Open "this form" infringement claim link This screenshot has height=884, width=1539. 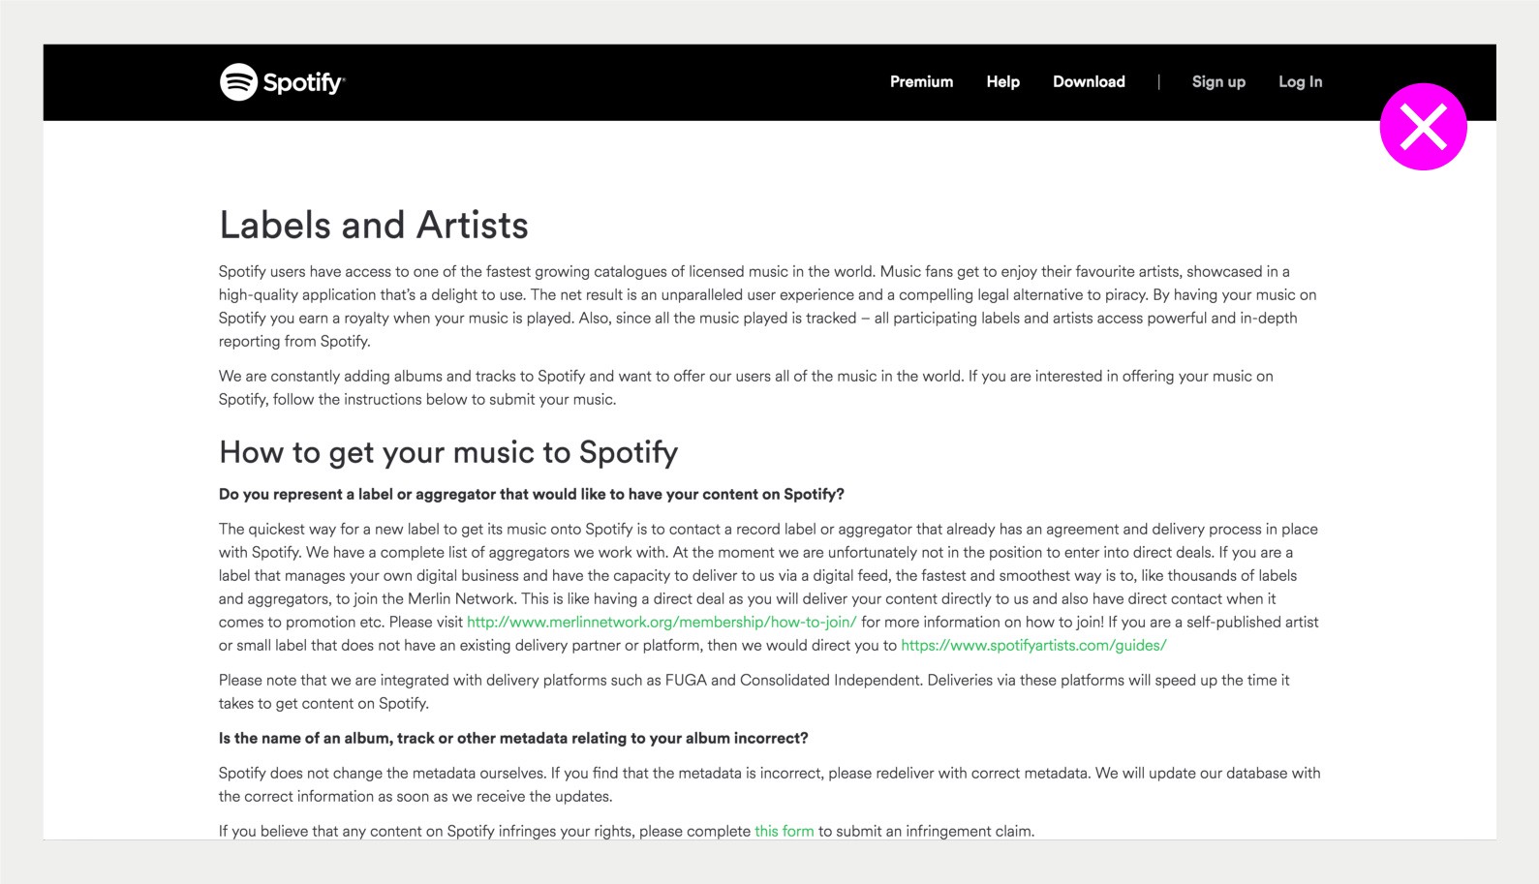(x=784, y=832)
